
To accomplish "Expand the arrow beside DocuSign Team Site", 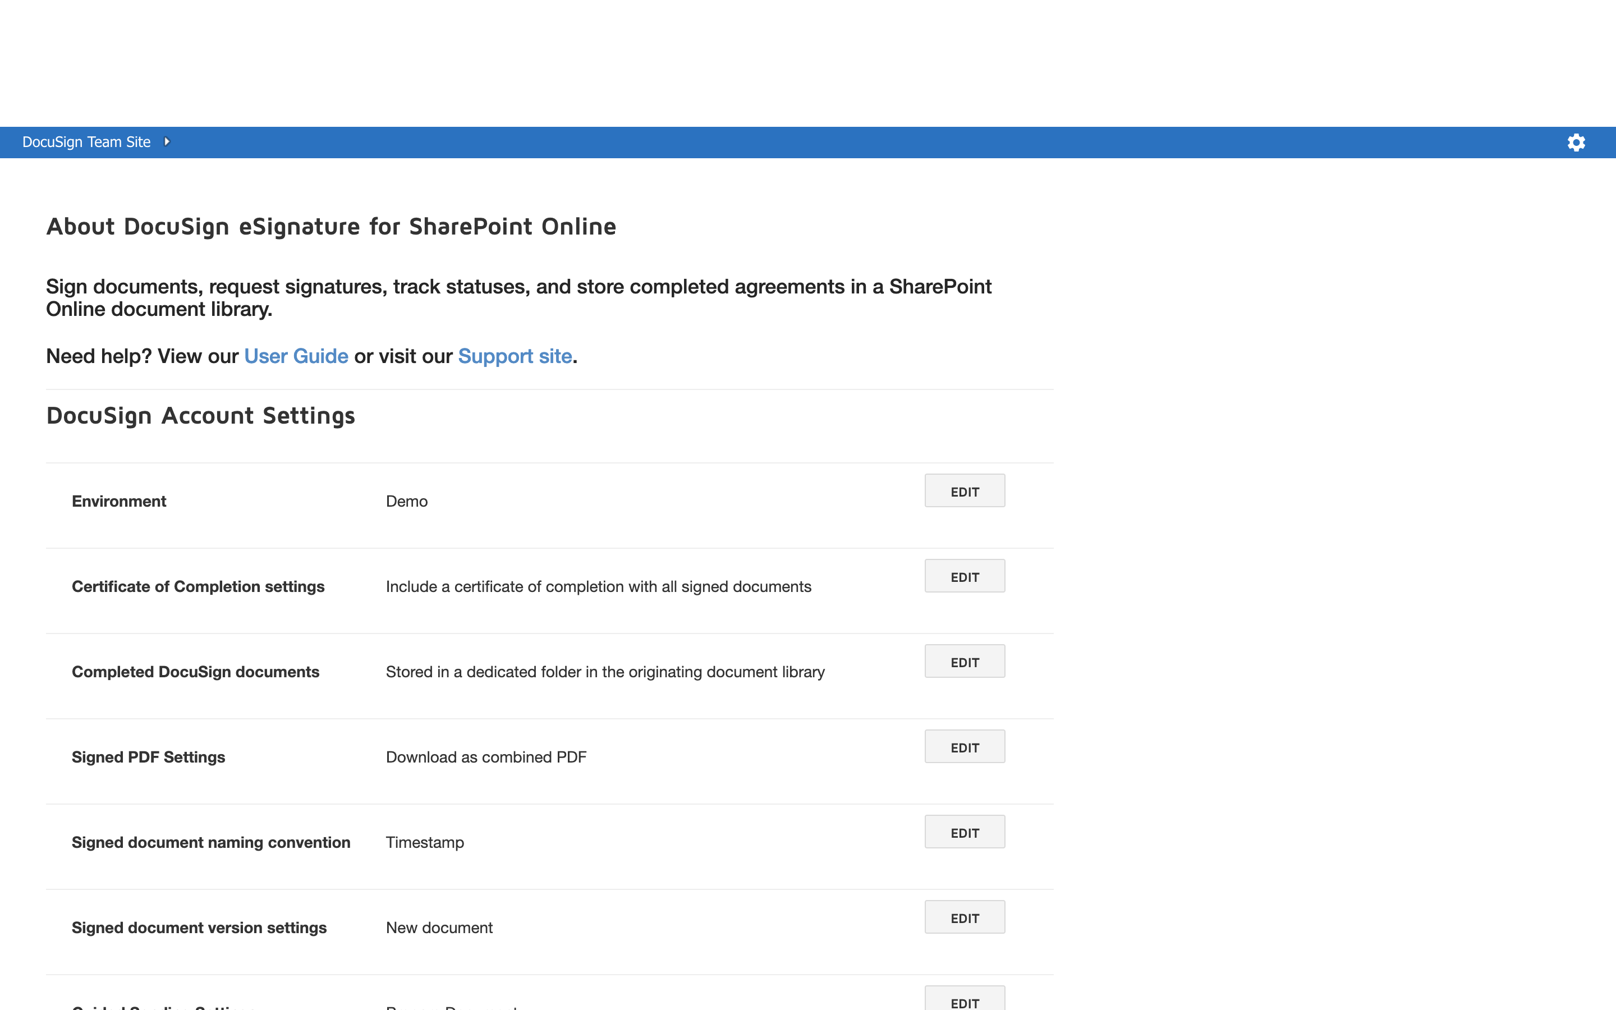I will (x=167, y=141).
